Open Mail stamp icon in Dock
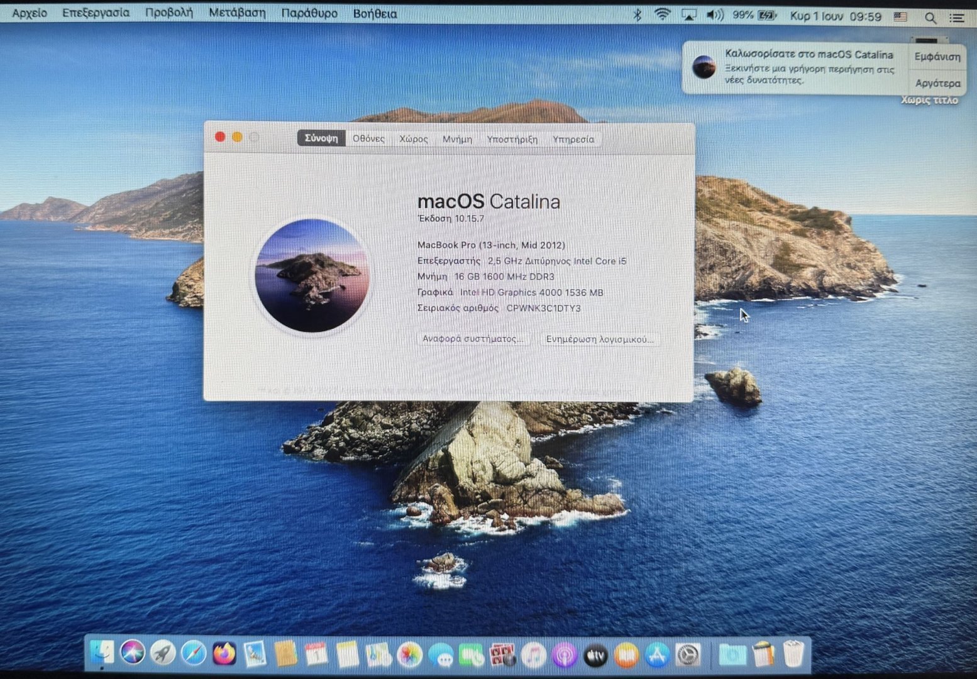This screenshot has height=679, width=977. point(255,654)
